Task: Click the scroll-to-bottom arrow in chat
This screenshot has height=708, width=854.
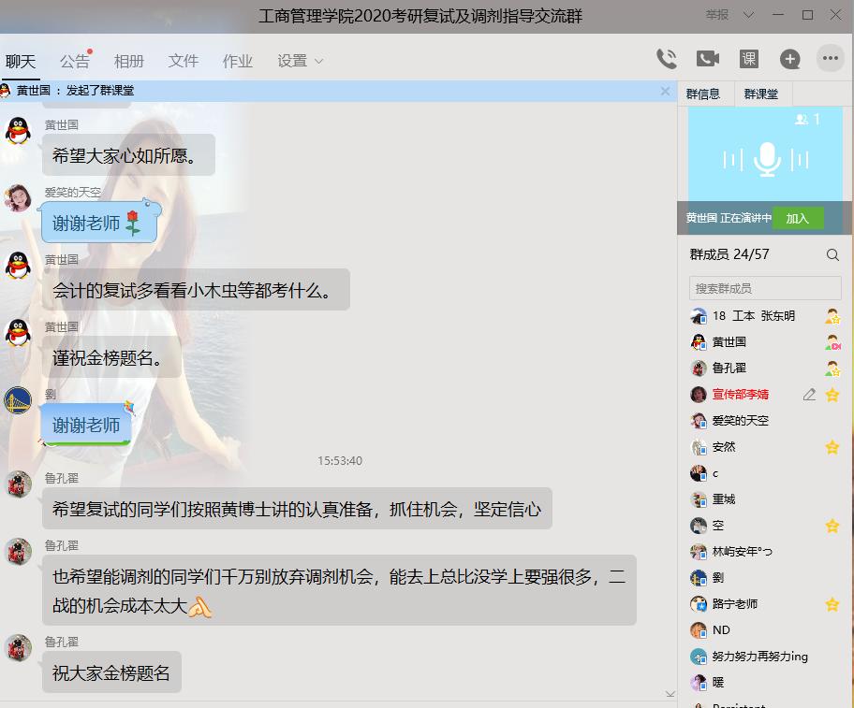Action: pyautogui.click(x=670, y=694)
